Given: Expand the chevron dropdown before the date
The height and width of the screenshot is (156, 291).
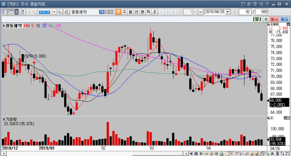Looking at the screenshot, I should (201, 12).
